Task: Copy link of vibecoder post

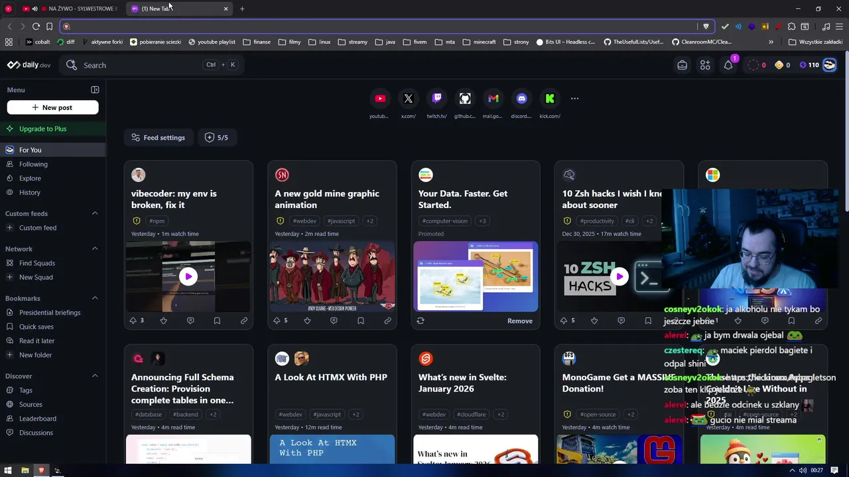Action: click(x=244, y=321)
